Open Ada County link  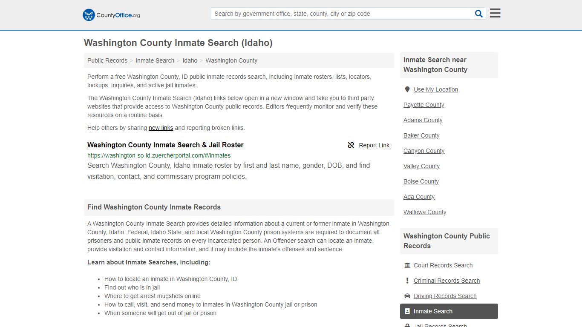tap(419, 197)
